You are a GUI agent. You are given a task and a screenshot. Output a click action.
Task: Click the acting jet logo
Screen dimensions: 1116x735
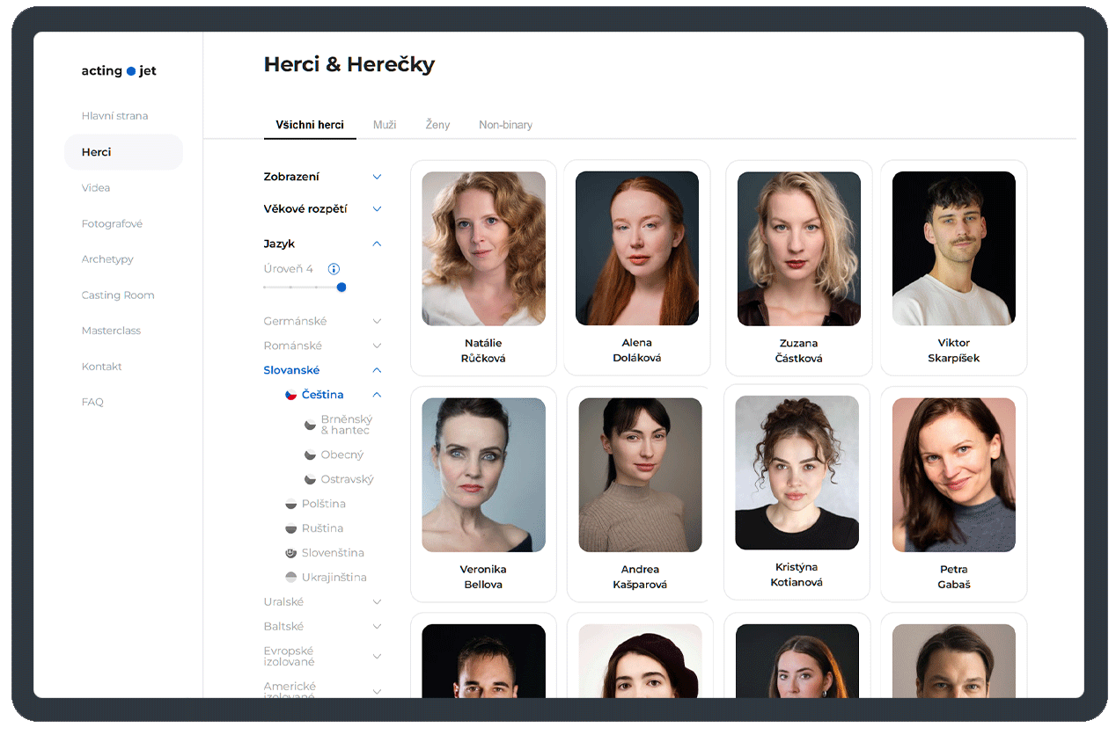pos(119,70)
